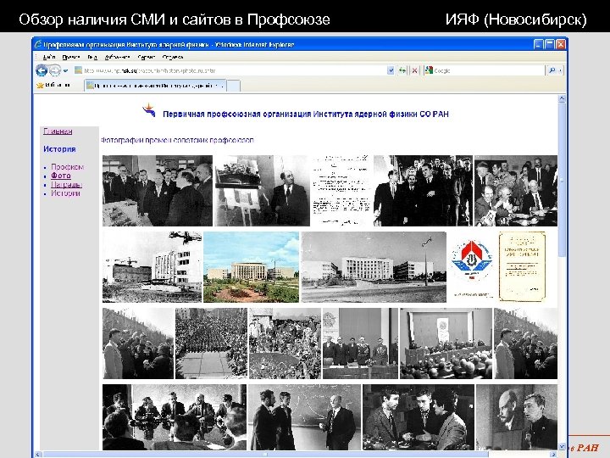The width and height of the screenshot is (610, 458).
Task: Open the Награды sidebar link
Action: tap(67, 185)
